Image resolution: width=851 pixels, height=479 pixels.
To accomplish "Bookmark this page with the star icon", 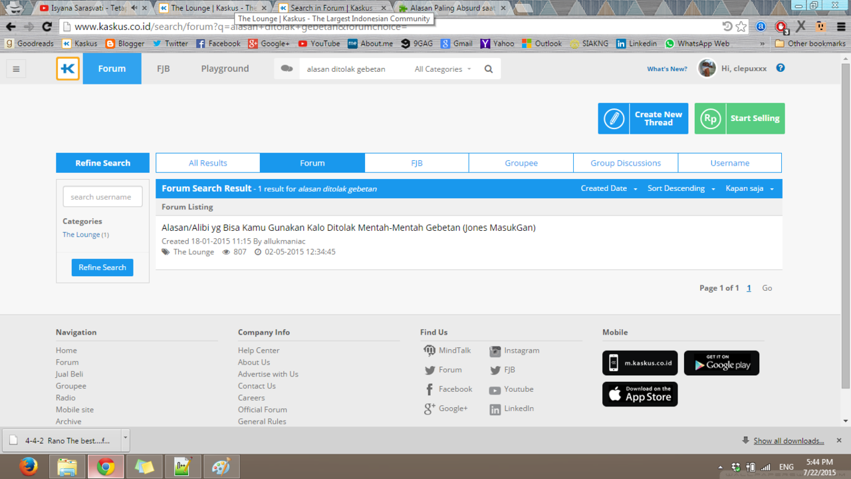I will 741,27.
